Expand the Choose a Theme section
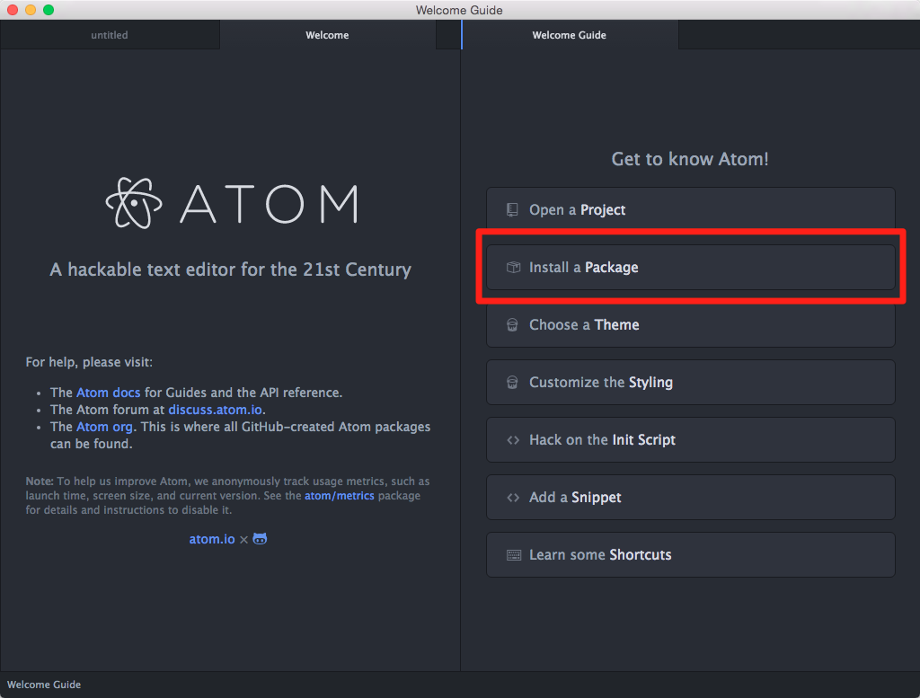The width and height of the screenshot is (920, 698). 691,325
